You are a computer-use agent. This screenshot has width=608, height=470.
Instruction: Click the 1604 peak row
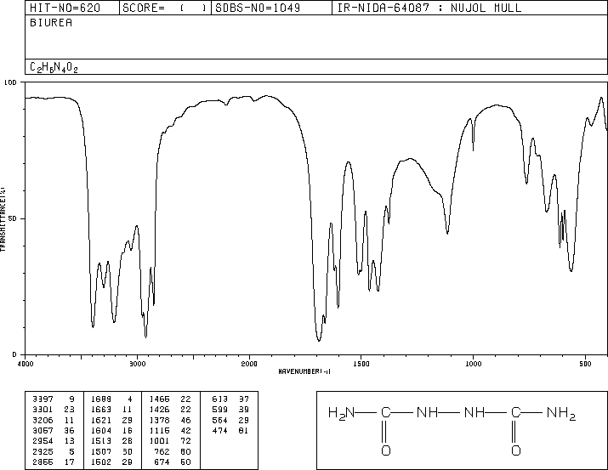tap(111, 430)
